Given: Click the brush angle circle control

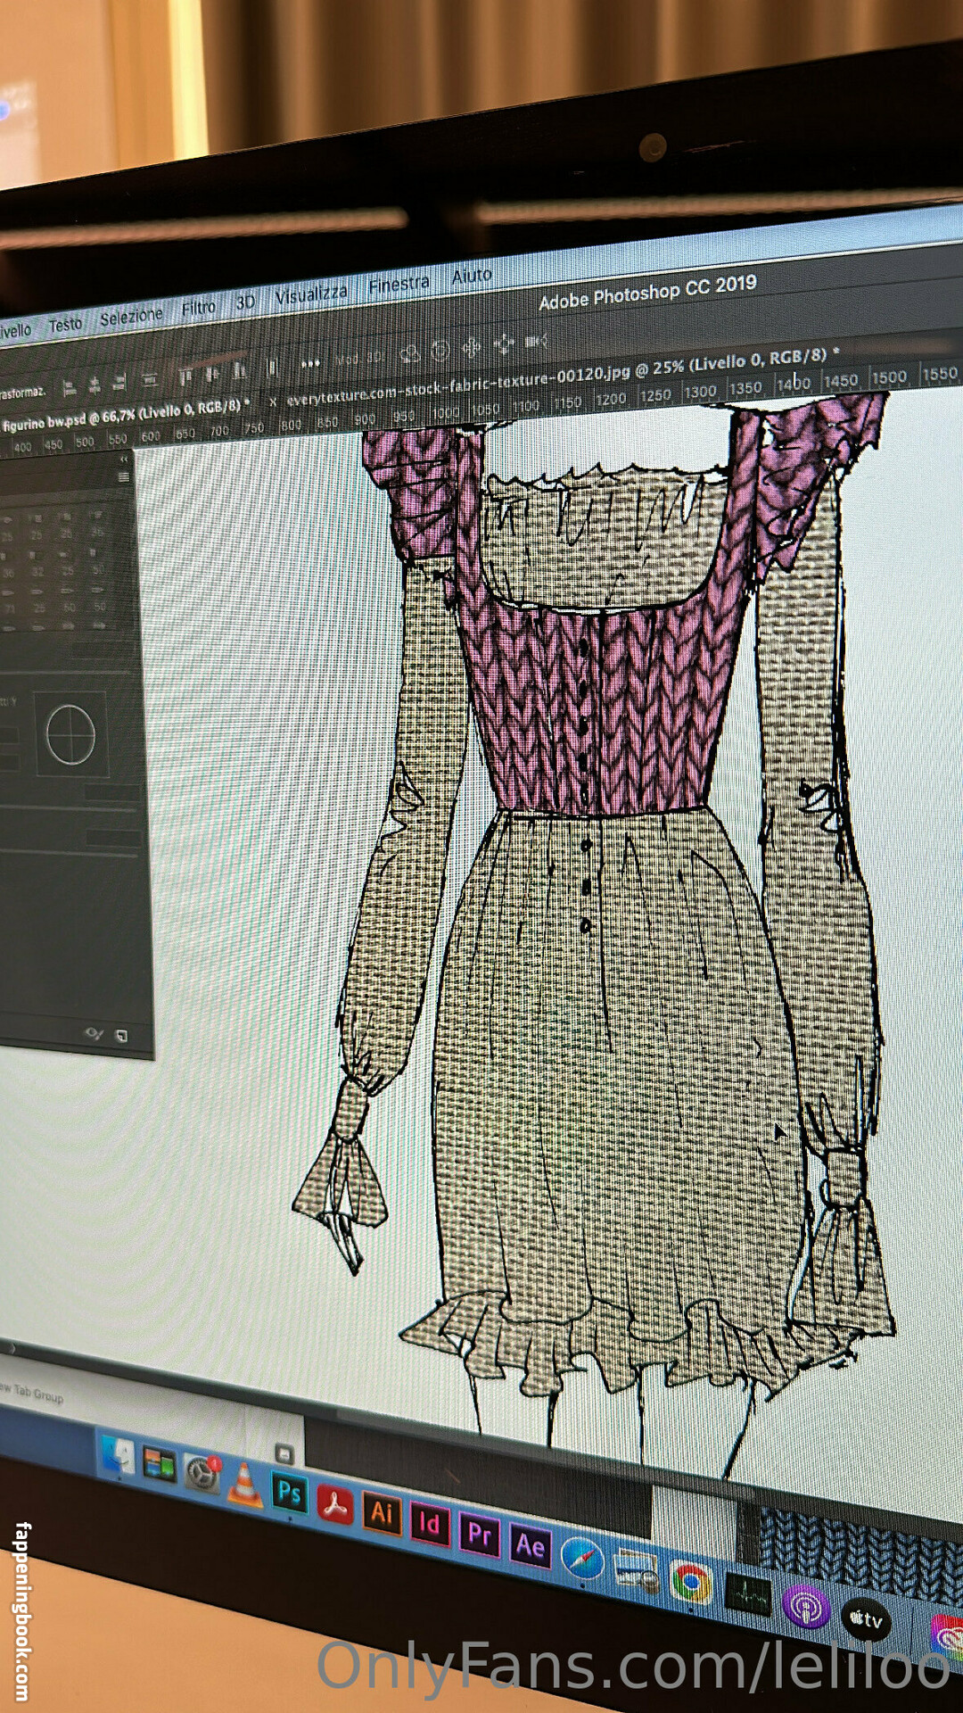Looking at the screenshot, I should [70, 734].
